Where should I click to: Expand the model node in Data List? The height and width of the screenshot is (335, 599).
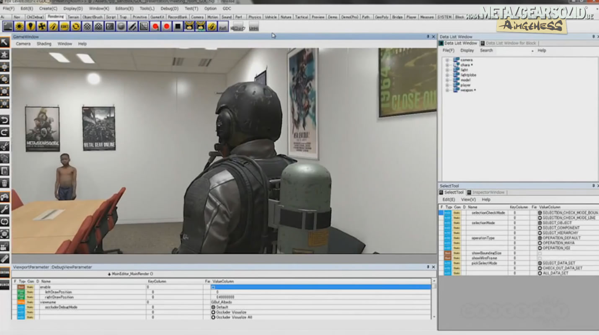447,80
